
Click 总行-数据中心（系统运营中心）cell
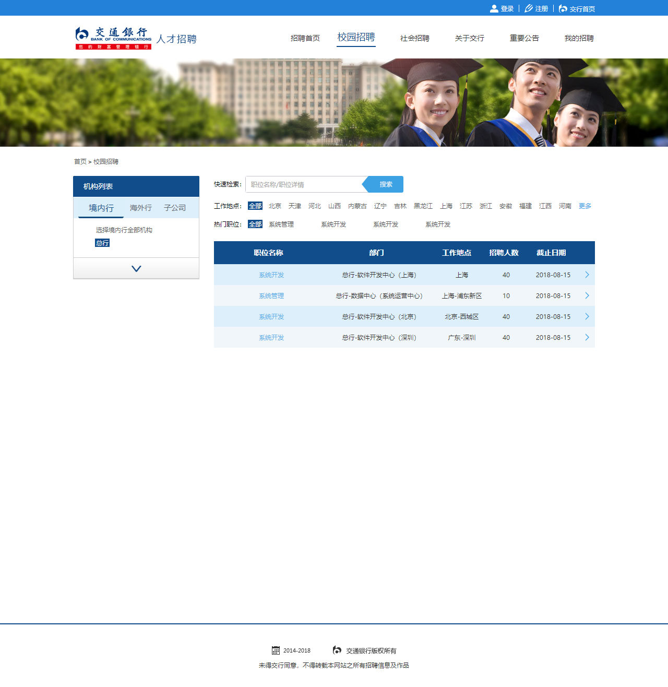(379, 296)
